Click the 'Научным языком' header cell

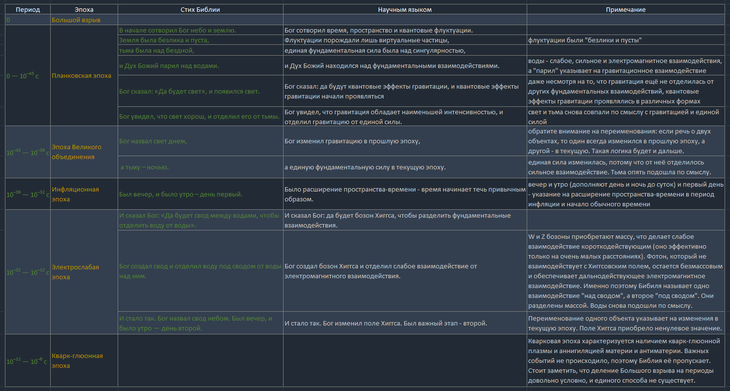tap(405, 9)
